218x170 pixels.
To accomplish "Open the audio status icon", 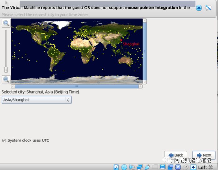I will 132,167.
